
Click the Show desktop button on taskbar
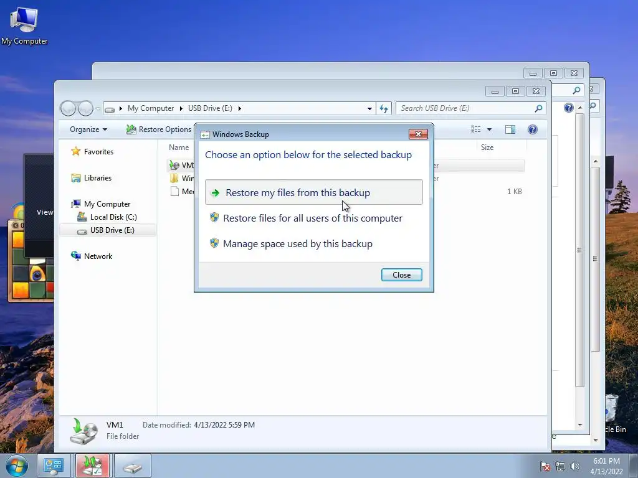click(634, 466)
